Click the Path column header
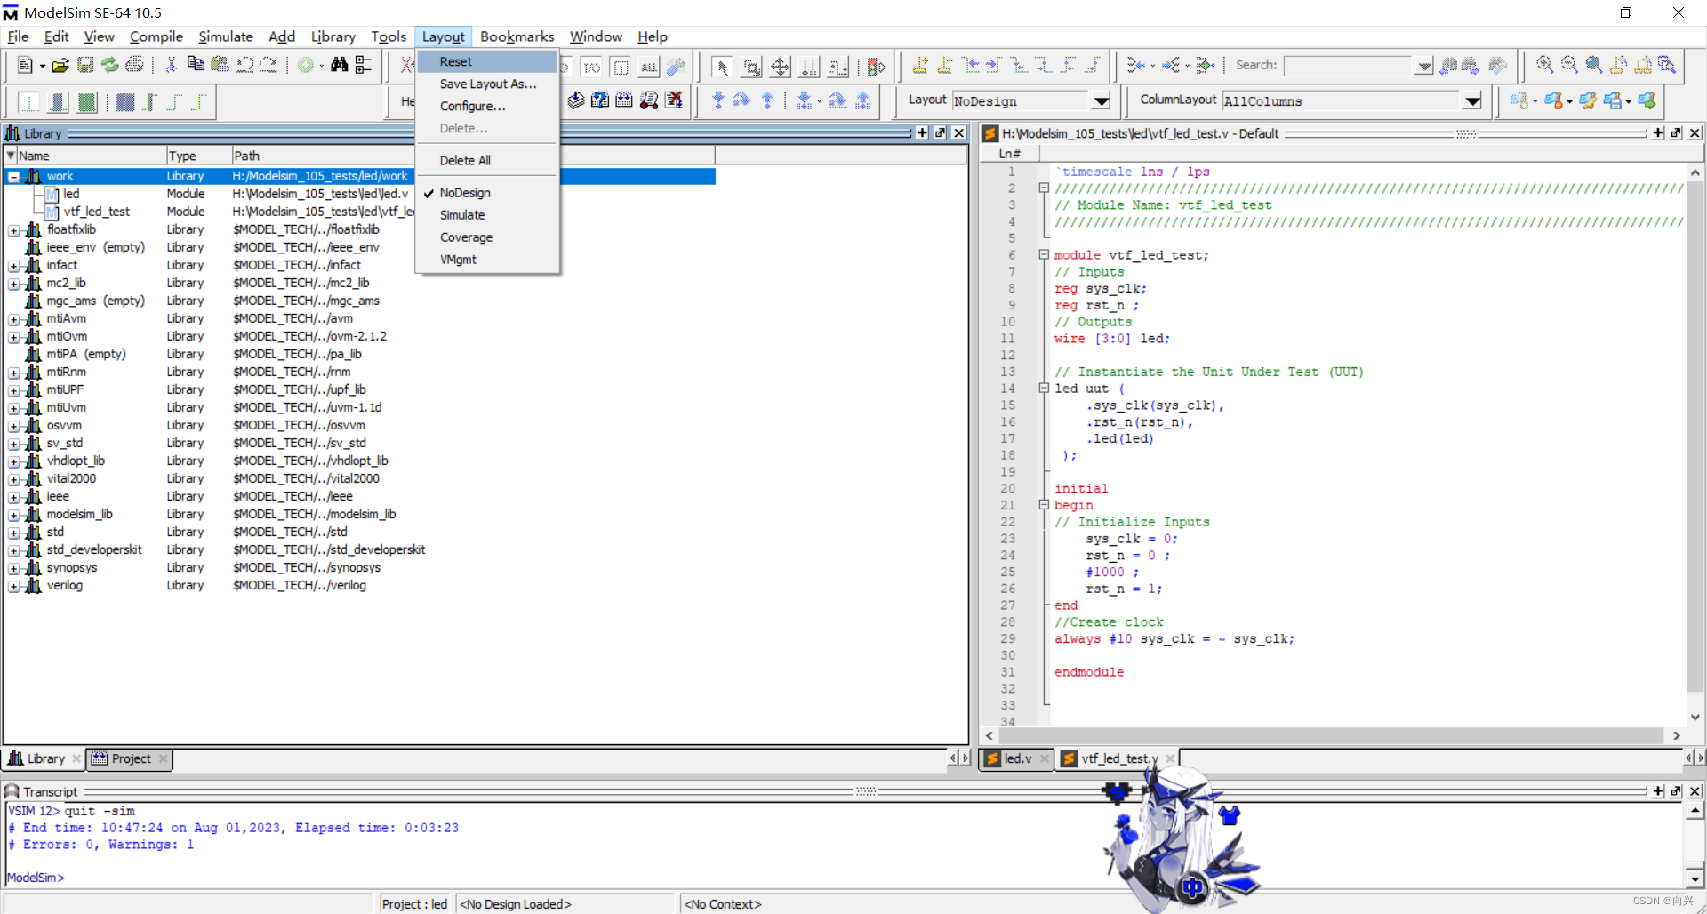Screen dimensions: 1707x914 point(473,156)
